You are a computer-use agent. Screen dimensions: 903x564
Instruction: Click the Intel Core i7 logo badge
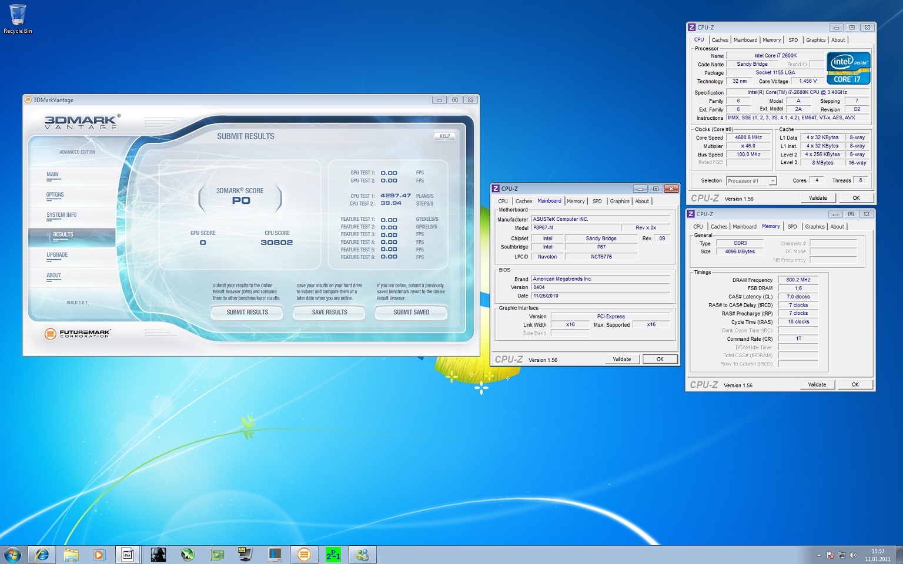(848, 69)
